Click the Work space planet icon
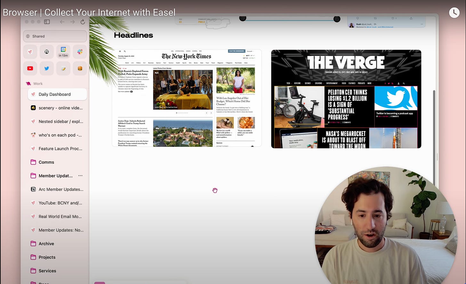Image resolution: width=466 pixels, height=284 pixels. [28, 84]
